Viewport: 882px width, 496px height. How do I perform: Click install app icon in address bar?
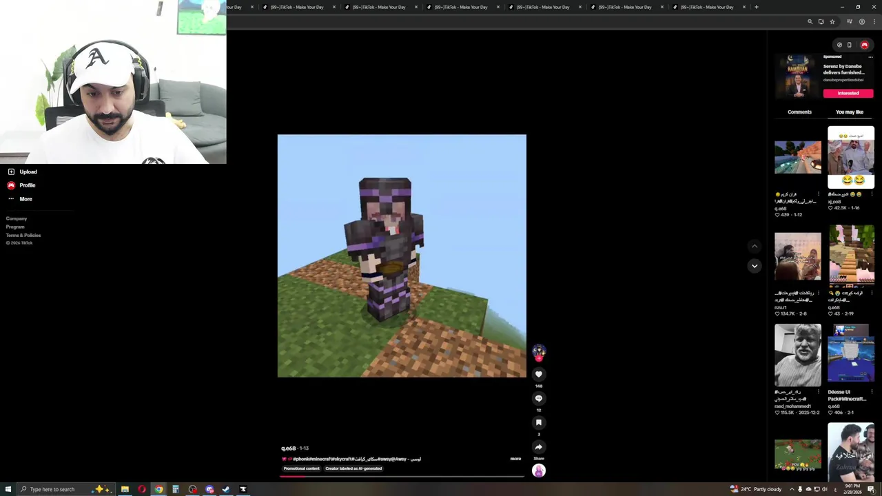tap(821, 22)
